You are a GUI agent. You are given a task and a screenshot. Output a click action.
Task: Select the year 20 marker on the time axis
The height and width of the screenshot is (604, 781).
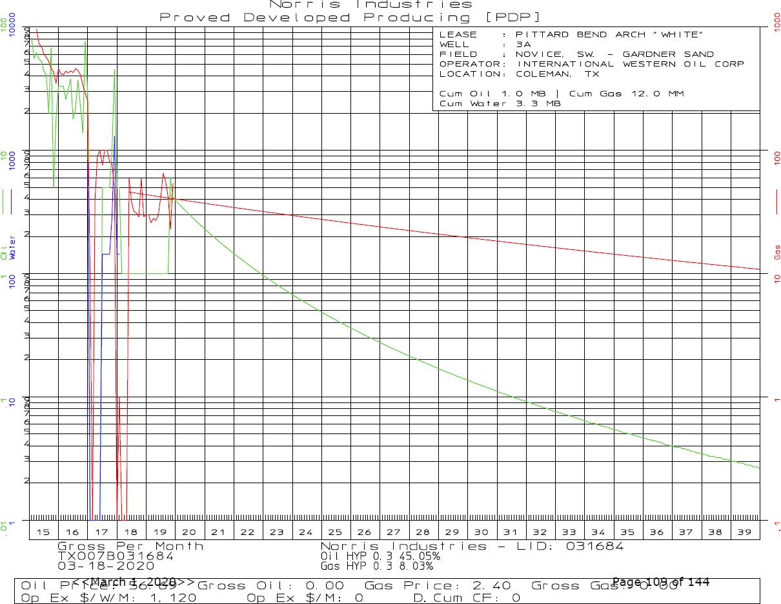tap(189, 532)
